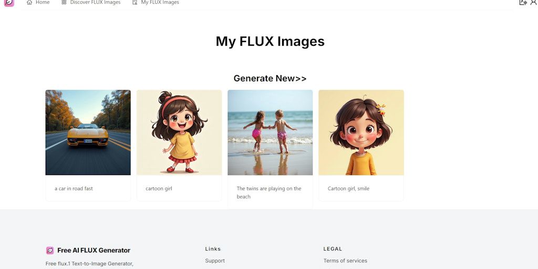
Task: Click the 'a car in road fast' caption
Action: (74, 189)
